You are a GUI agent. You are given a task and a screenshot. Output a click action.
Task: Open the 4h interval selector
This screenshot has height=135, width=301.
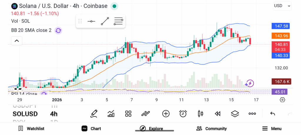tap(54, 114)
